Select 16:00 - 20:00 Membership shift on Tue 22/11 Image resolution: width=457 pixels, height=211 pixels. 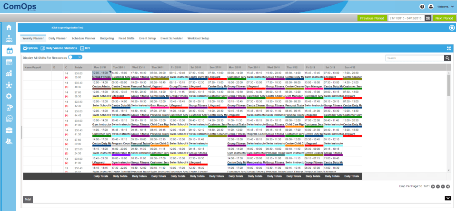click(120, 151)
